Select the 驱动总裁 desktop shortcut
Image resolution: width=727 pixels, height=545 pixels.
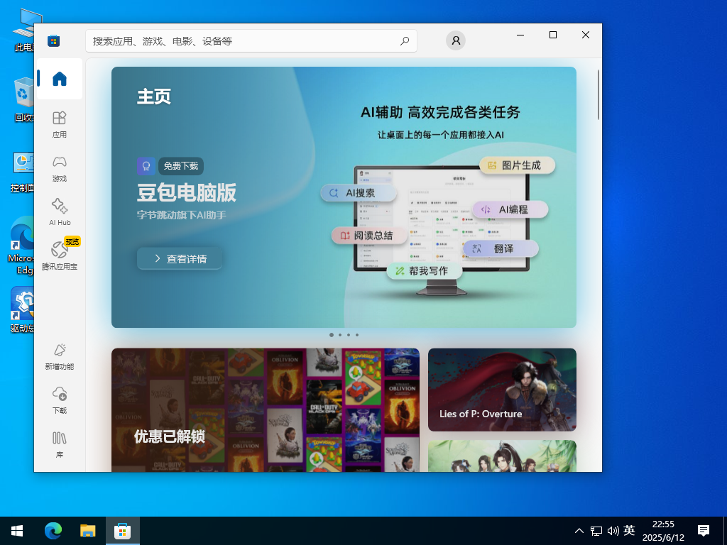pyautogui.click(x=22, y=309)
